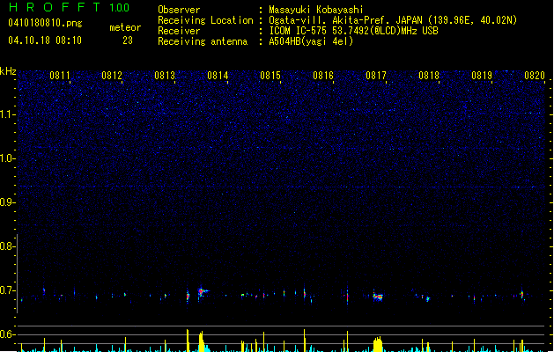The height and width of the screenshot is (352, 554).
Task: Click the 0816 time marker
Action: coord(323,76)
